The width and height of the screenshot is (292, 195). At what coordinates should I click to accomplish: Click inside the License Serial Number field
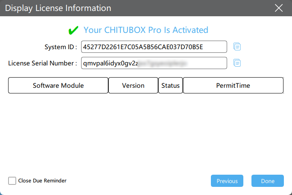(x=154, y=63)
